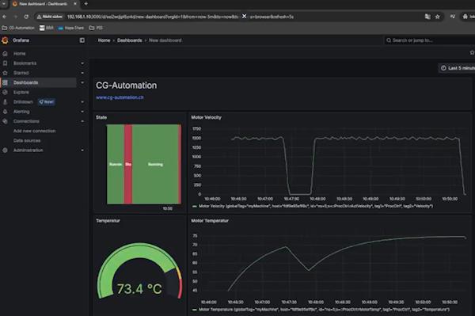
Task: Click the Motor Velocity panel title
Action: [207, 117]
